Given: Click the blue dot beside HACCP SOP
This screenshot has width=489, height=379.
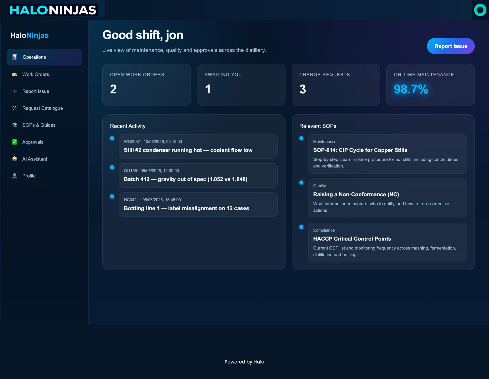Looking at the screenshot, I should [x=301, y=227].
